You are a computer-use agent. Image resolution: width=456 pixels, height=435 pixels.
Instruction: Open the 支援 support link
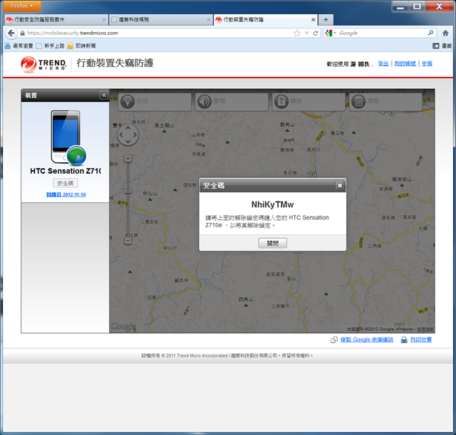pyautogui.click(x=427, y=63)
